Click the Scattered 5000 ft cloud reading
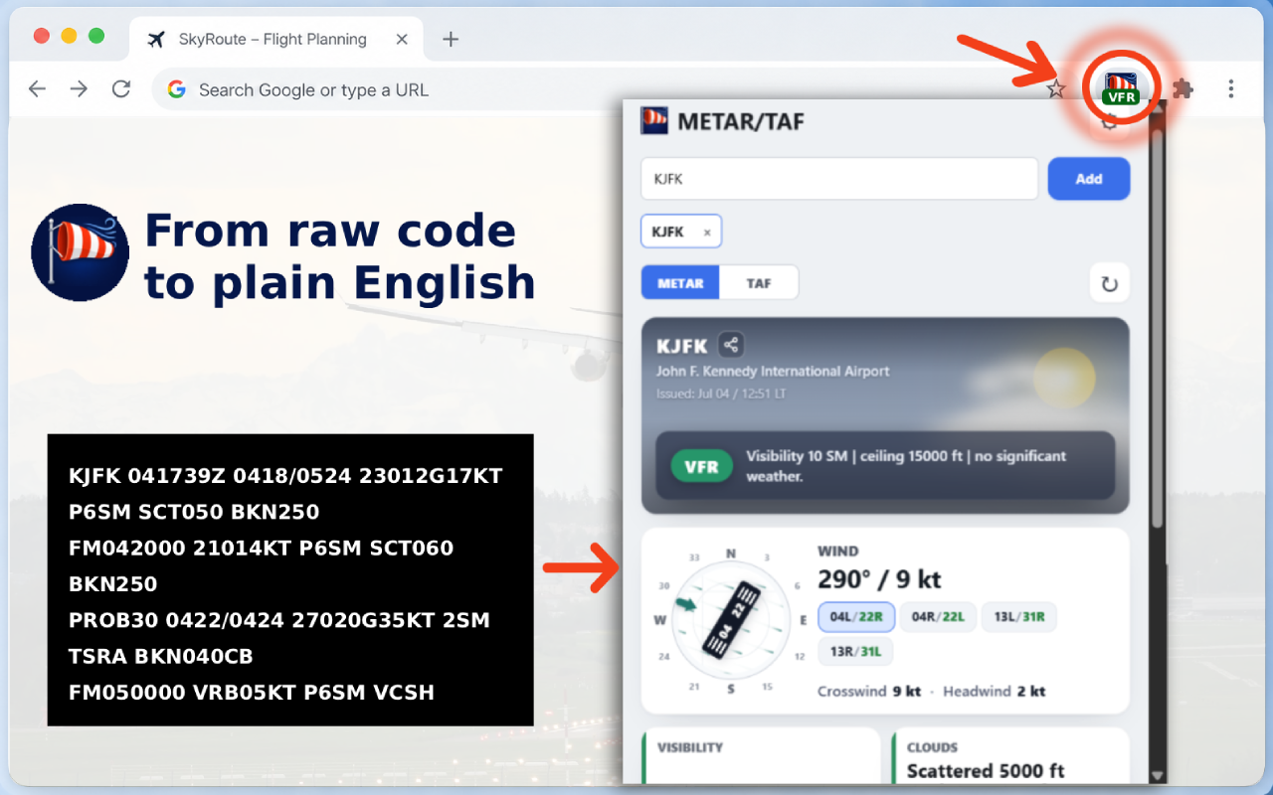This screenshot has height=795, width=1273. (x=986, y=771)
